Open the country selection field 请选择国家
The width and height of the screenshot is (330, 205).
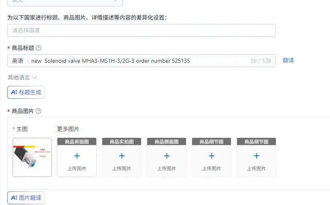[142, 30]
